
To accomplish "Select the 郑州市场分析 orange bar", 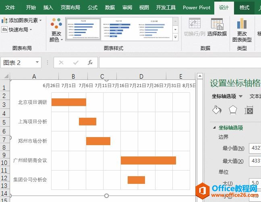I will [x=98, y=141].
